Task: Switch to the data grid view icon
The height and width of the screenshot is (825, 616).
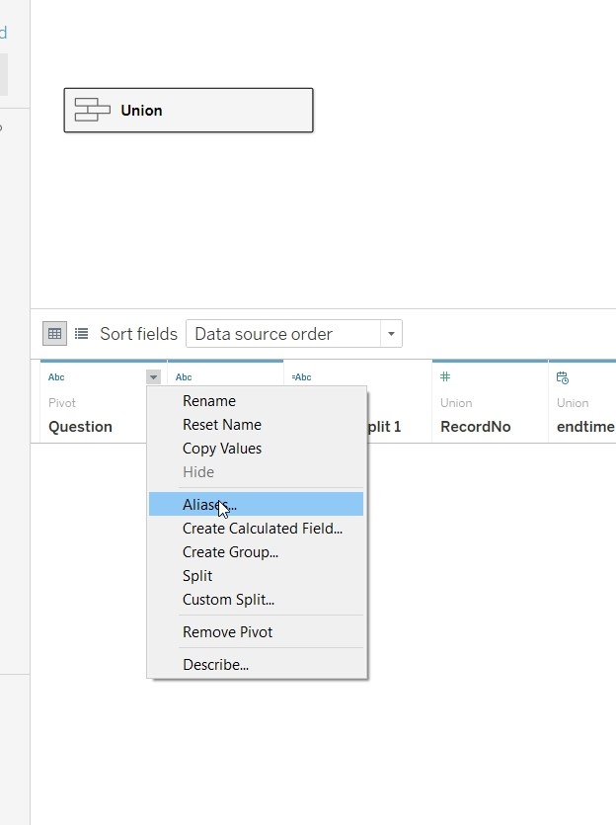Action: pos(55,334)
